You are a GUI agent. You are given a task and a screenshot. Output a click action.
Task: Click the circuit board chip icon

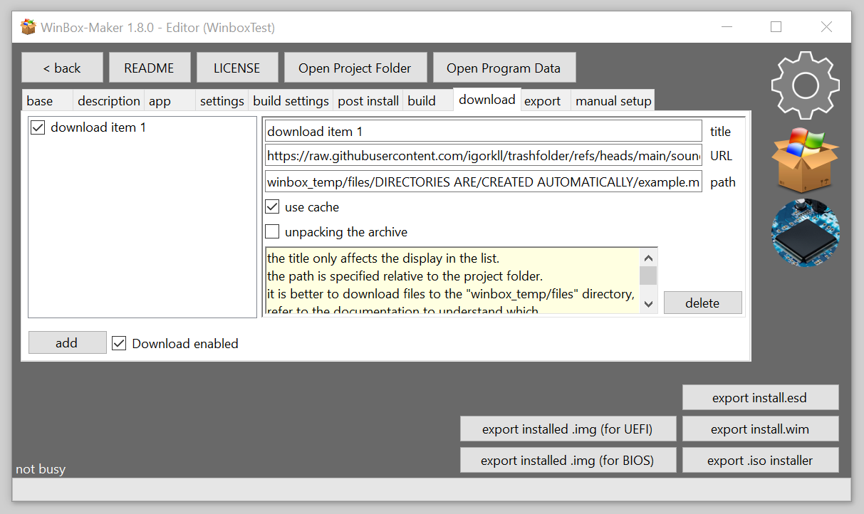tap(806, 232)
